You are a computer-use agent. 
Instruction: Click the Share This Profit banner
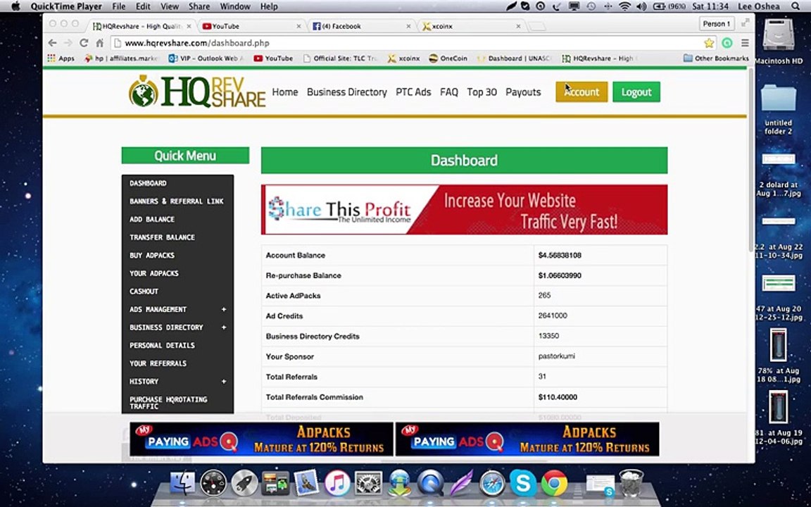tap(464, 210)
